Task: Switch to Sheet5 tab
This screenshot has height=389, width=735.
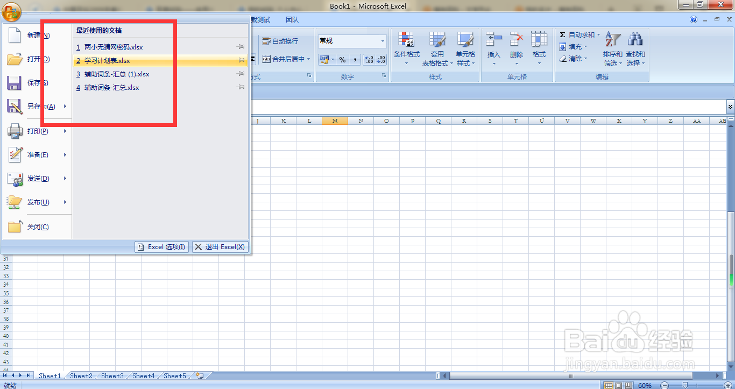Action: point(174,376)
